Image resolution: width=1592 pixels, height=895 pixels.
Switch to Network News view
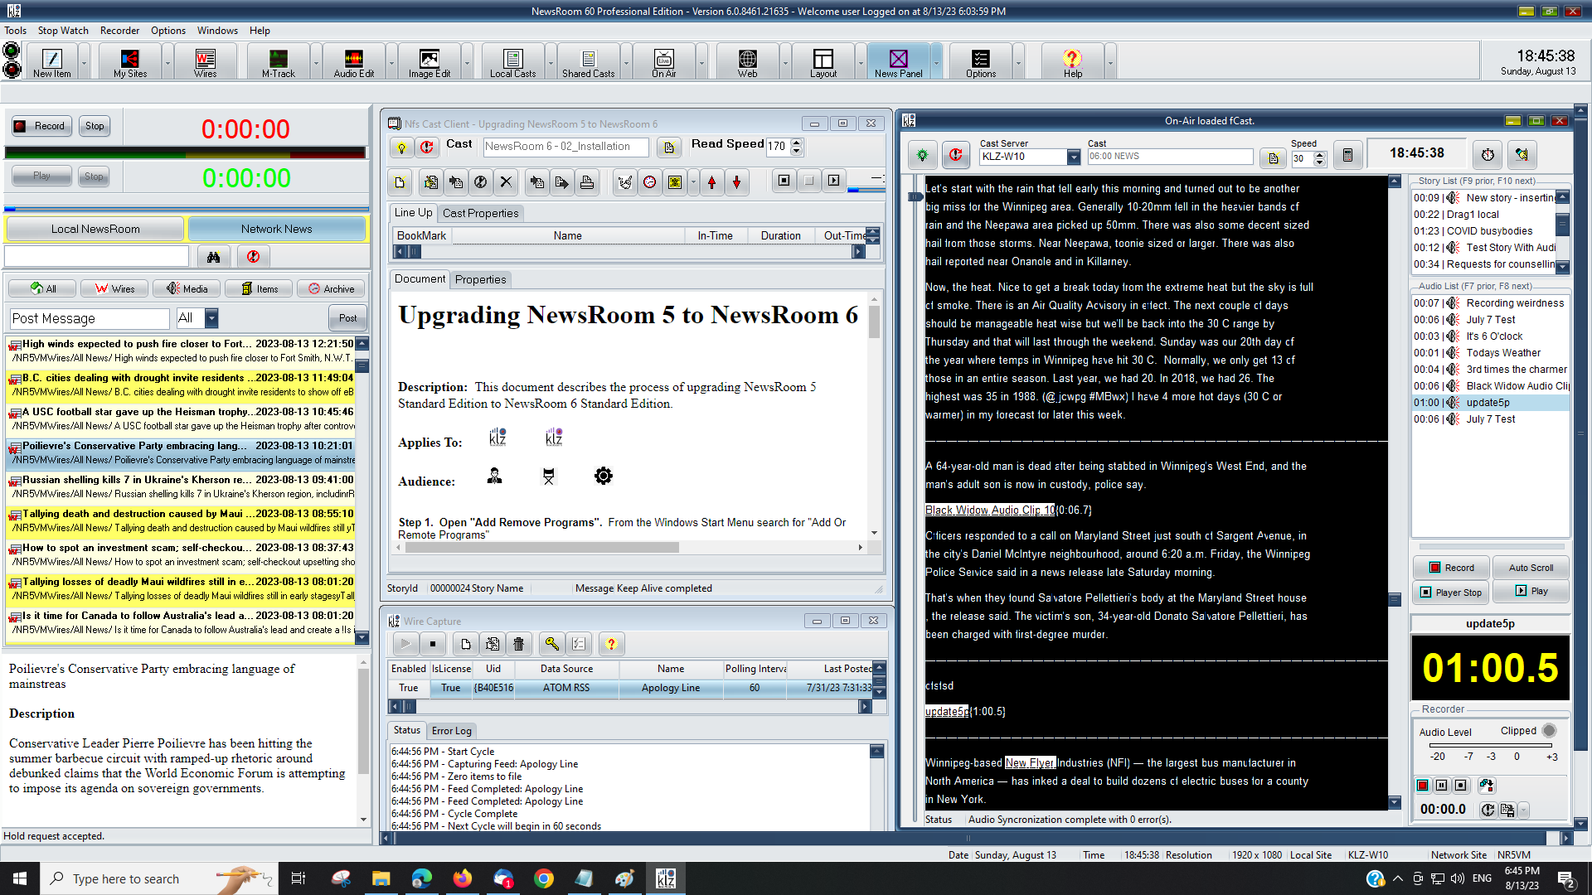pyautogui.click(x=277, y=229)
